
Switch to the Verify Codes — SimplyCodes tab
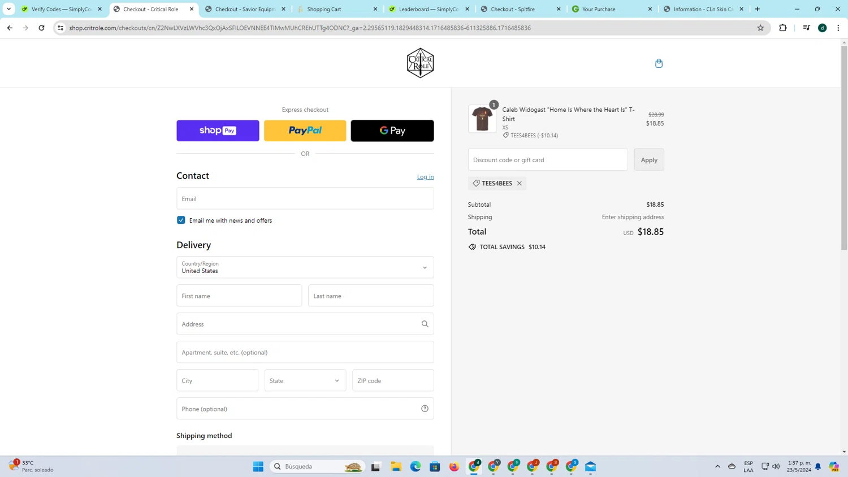click(x=62, y=9)
